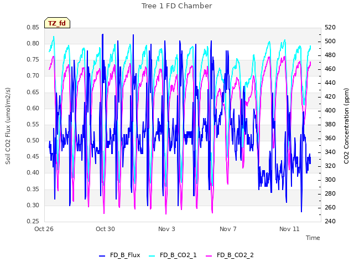Viewport: 354px width, 266px height.
Task: Click the blue FD_B_Flux legend swatch
Action: tap(102, 256)
